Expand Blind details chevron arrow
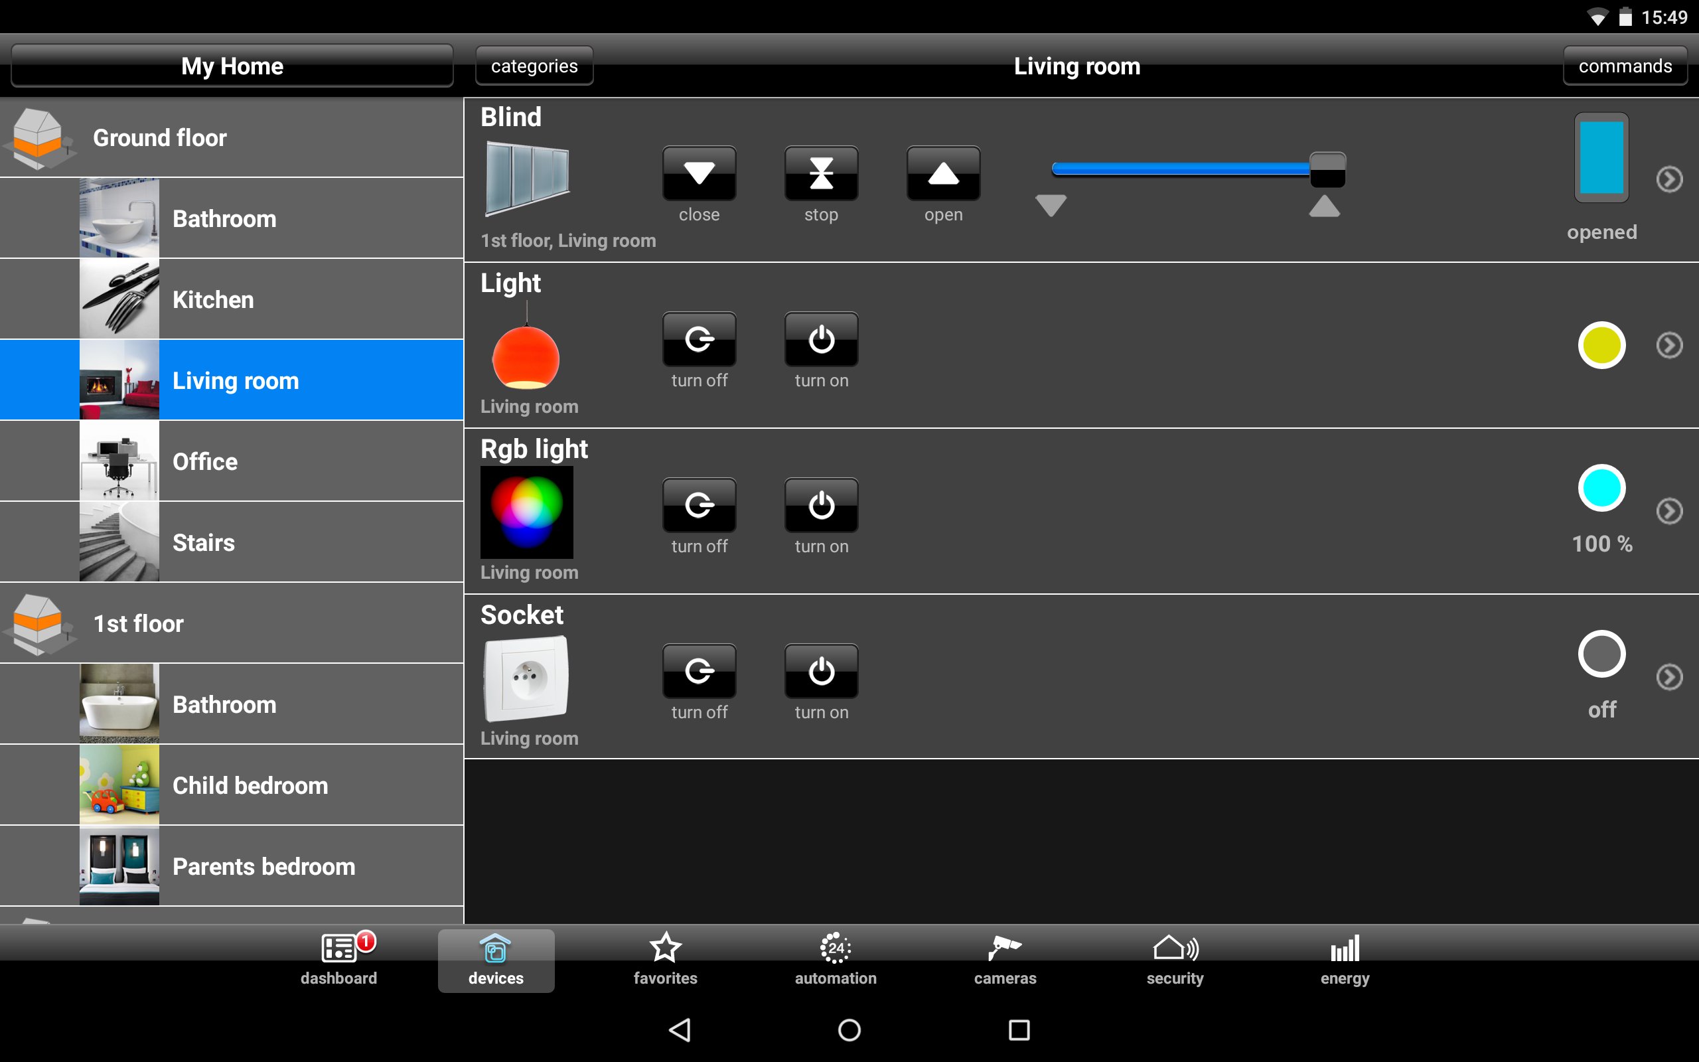Image resolution: width=1699 pixels, height=1062 pixels. pyautogui.click(x=1669, y=179)
